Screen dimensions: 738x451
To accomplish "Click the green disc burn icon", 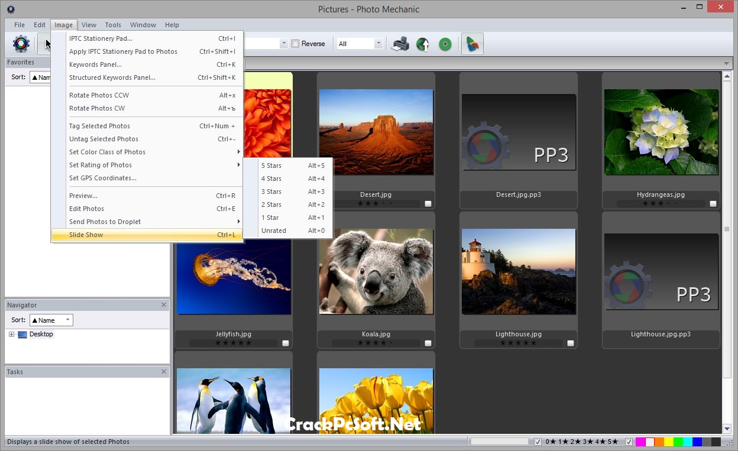I will point(445,44).
